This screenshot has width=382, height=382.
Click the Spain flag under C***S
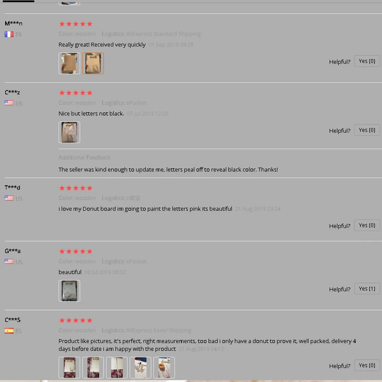pos(9,331)
